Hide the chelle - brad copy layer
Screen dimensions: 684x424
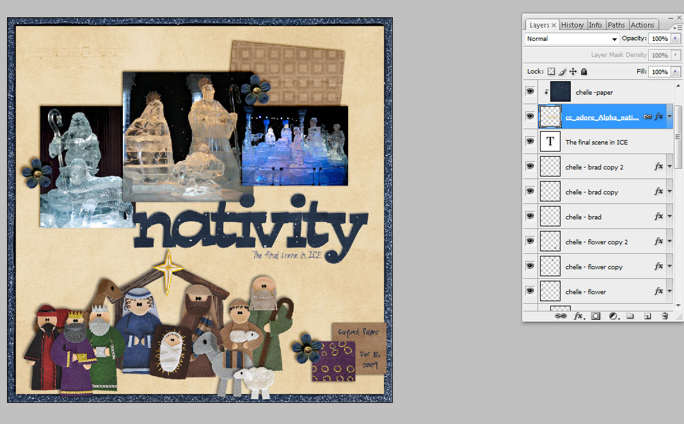pyautogui.click(x=530, y=191)
